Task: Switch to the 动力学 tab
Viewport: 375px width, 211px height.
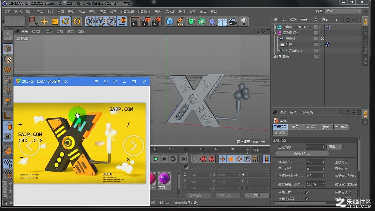Action: [x=310, y=127]
